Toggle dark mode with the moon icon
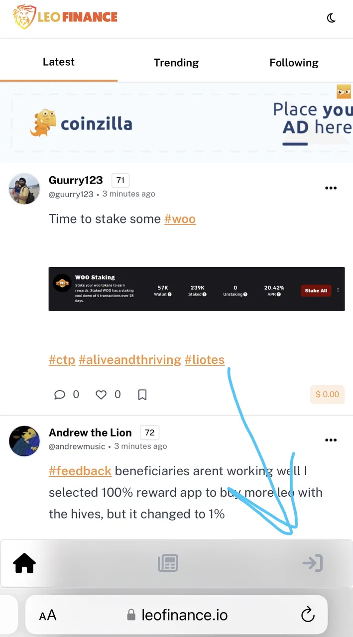 [331, 18]
